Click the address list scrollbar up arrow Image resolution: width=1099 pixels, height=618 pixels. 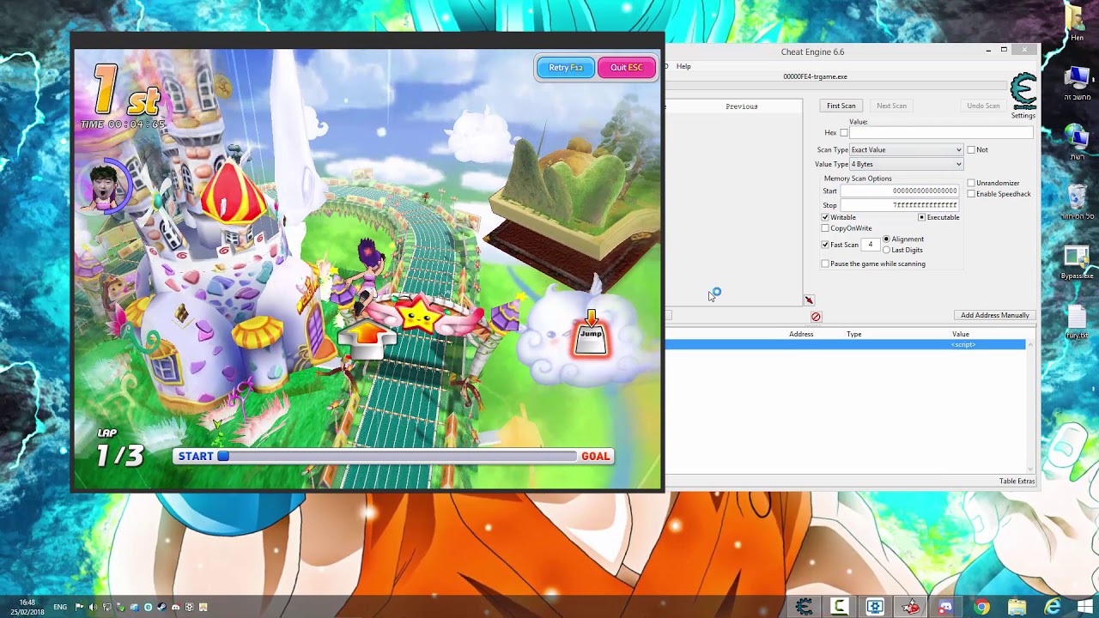1030,344
